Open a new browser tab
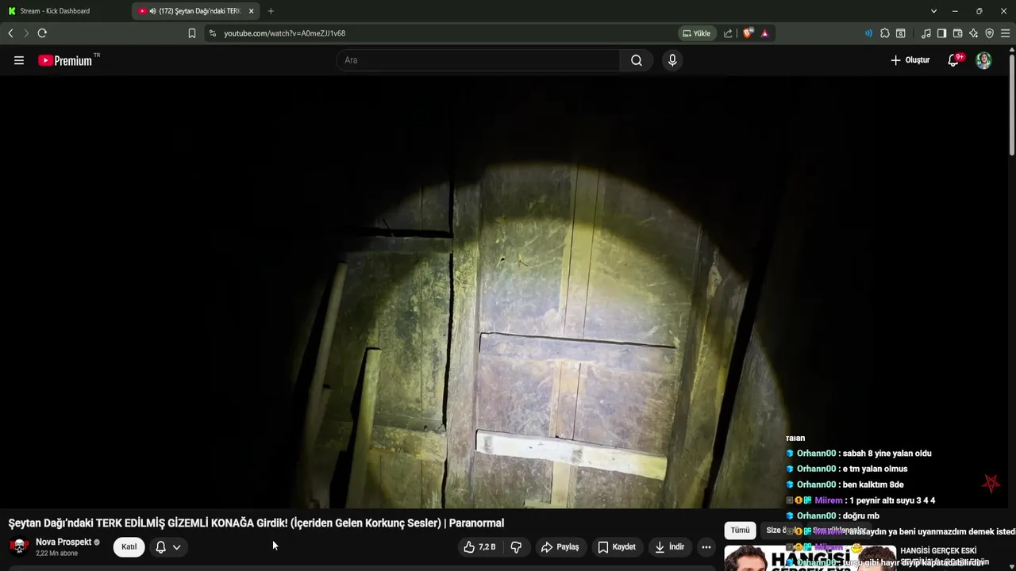 [x=271, y=11]
